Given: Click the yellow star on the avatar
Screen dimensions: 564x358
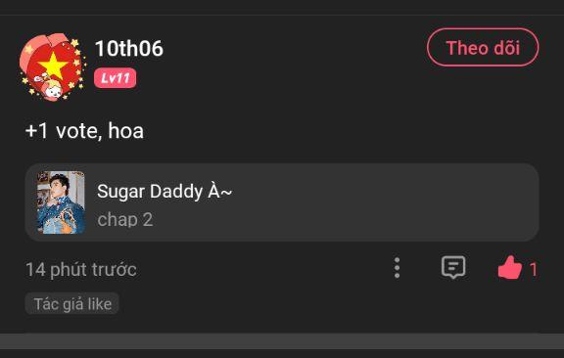Looking at the screenshot, I should pyautogui.click(x=53, y=65).
